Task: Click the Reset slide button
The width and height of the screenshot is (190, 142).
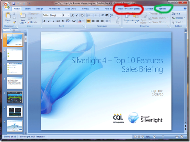Action: (x=32, y=18)
